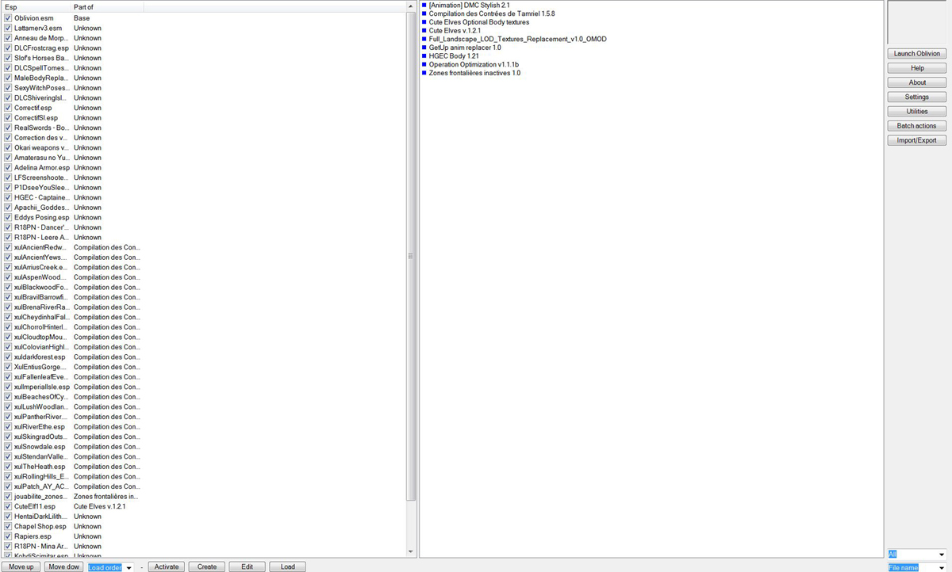Open the File name sort dropdown
The height and width of the screenshot is (572, 952).
tap(941, 567)
